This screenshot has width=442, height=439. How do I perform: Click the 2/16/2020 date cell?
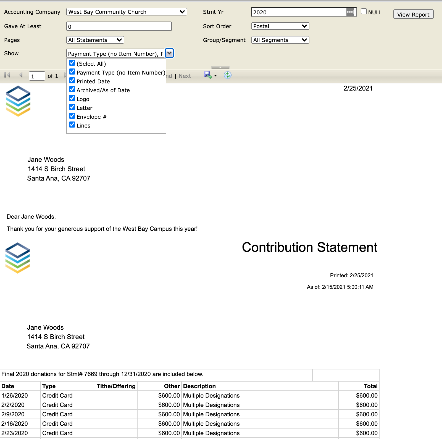click(20, 424)
